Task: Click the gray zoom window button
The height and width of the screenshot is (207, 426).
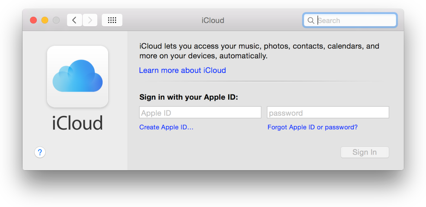Action: click(x=56, y=20)
